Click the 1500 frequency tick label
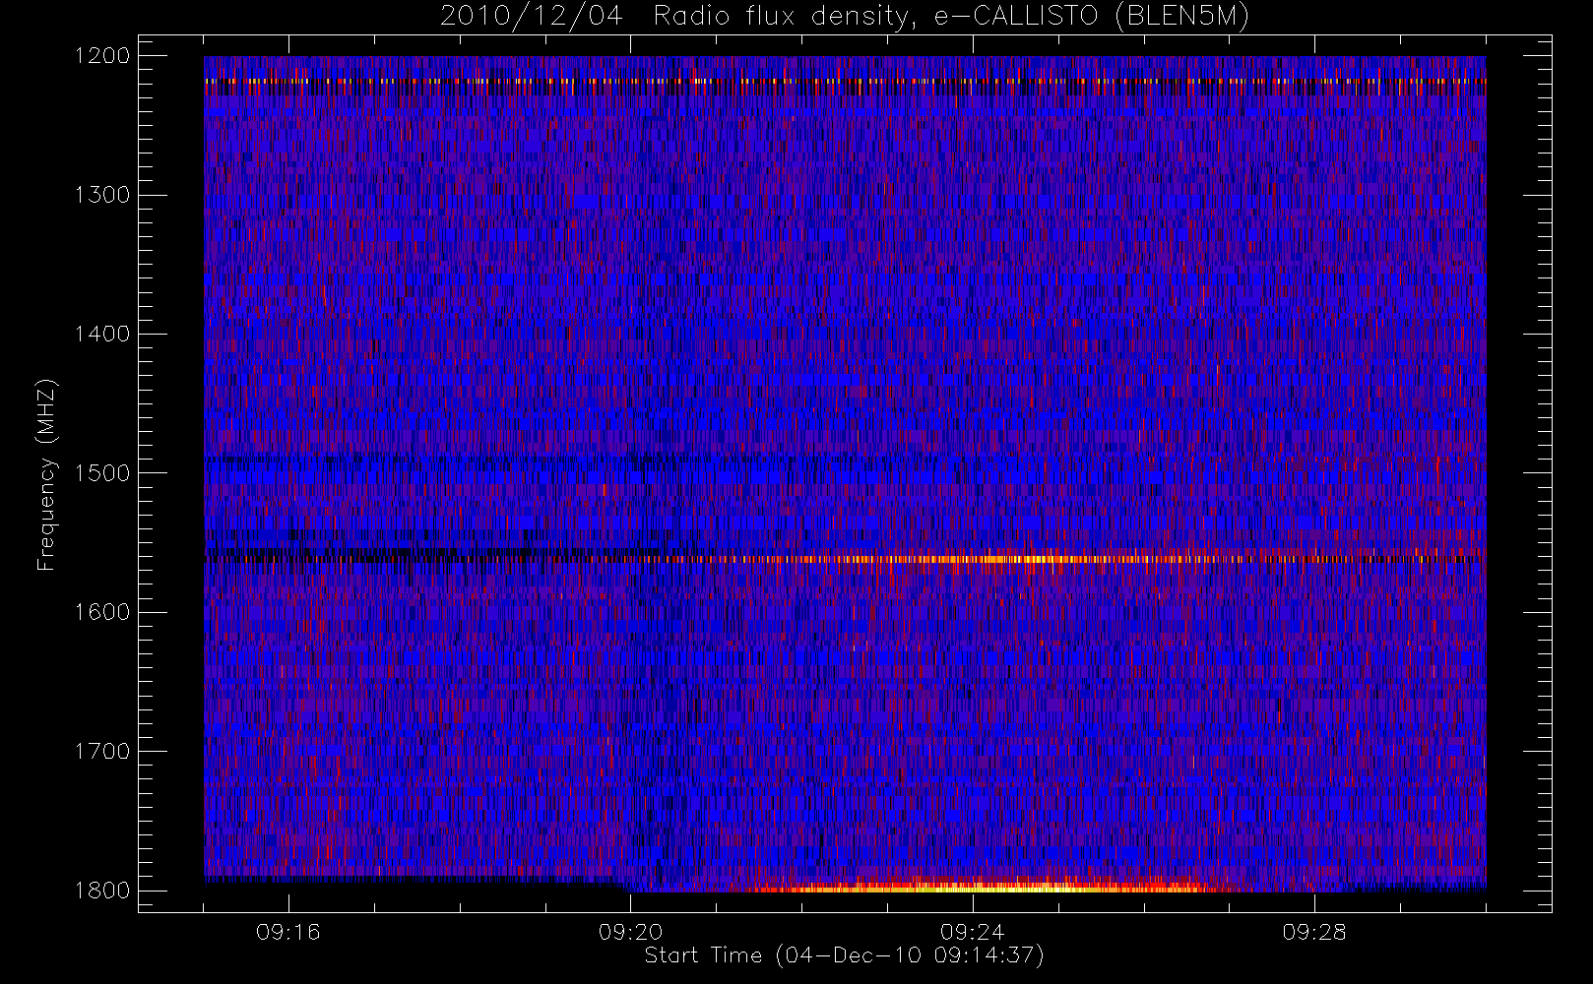This screenshot has width=1593, height=984. 102,473
